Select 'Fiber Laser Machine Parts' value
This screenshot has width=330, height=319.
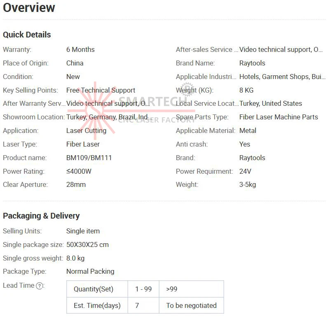[279, 117]
